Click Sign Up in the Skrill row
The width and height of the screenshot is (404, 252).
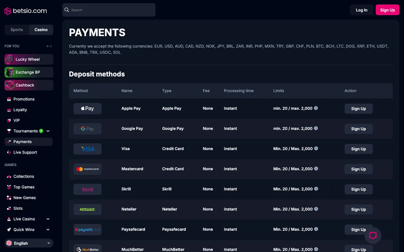tap(359, 189)
